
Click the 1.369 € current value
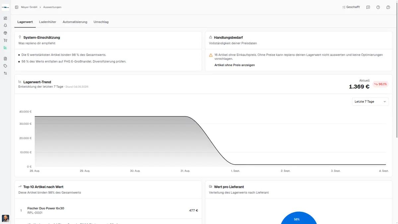359,87
